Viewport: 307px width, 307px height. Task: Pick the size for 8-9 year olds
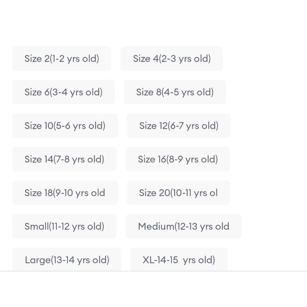(178, 159)
